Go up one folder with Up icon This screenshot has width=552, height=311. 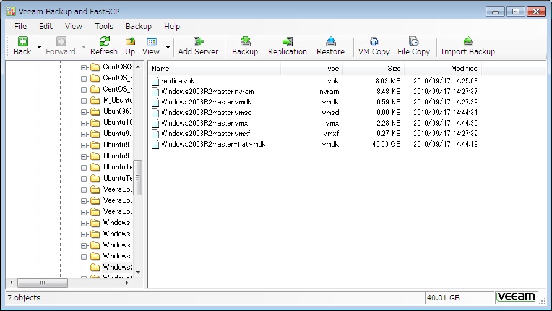(x=130, y=41)
